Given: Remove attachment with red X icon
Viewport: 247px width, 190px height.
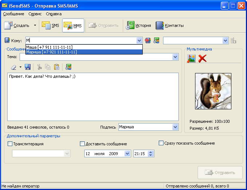Looking at the screenshot, I should click(202, 58).
